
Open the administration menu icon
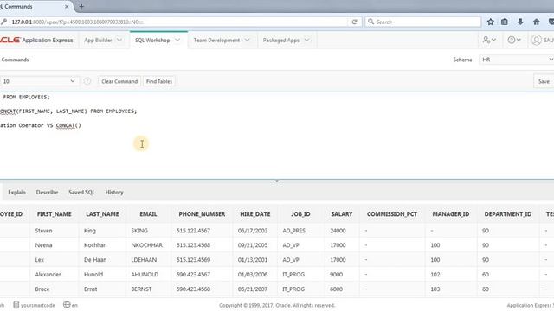(x=489, y=40)
